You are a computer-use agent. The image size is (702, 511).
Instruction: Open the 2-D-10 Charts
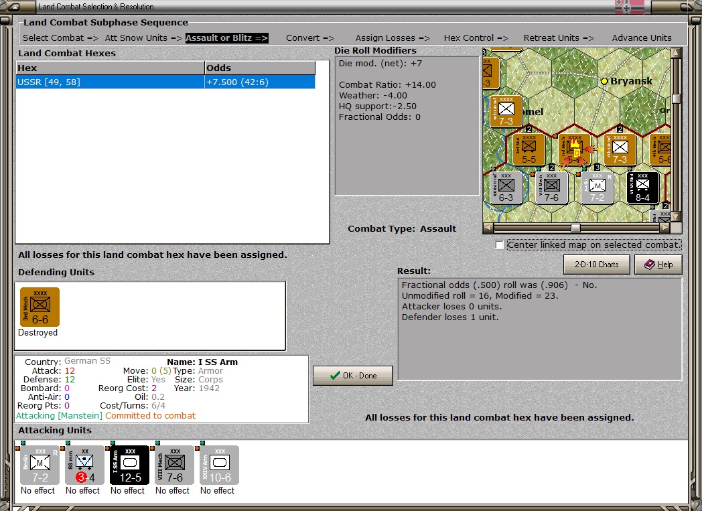coord(596,265)
